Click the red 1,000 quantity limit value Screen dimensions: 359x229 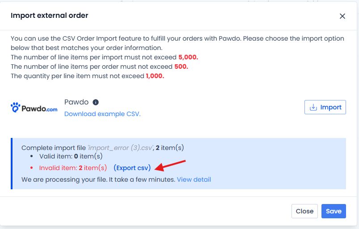(x=155, y=76)
